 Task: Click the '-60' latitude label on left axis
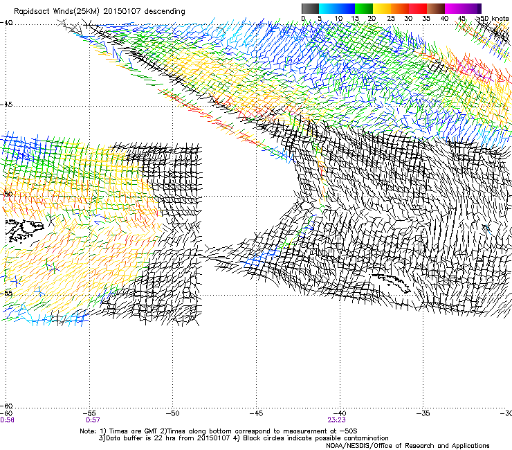coord(6,406)
